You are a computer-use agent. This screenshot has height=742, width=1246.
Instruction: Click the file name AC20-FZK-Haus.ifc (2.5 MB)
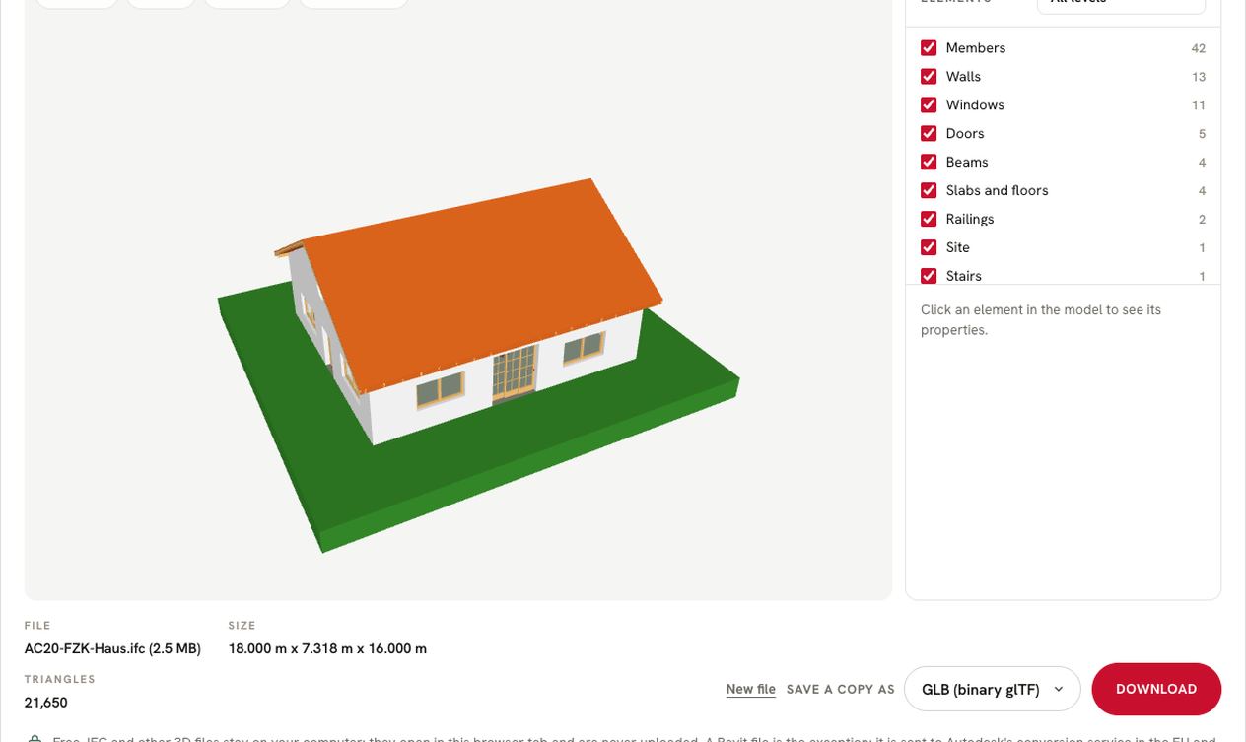[112, 648]
